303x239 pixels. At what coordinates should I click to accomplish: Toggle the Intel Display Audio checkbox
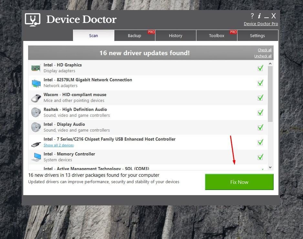tap(260, 127)
